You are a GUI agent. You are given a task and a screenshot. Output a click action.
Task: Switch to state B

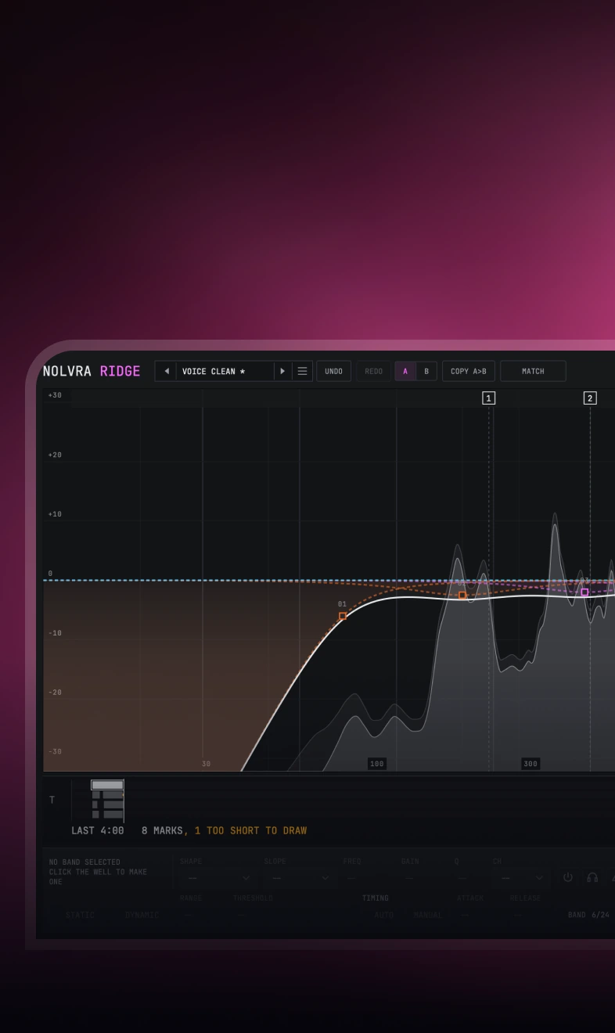(x=426, y=371)
